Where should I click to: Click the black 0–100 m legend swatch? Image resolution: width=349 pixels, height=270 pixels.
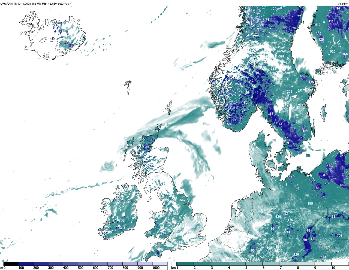coord(11,264)
